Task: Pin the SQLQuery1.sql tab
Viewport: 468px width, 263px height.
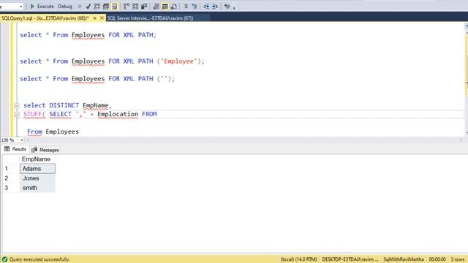Action: [94, 18]
